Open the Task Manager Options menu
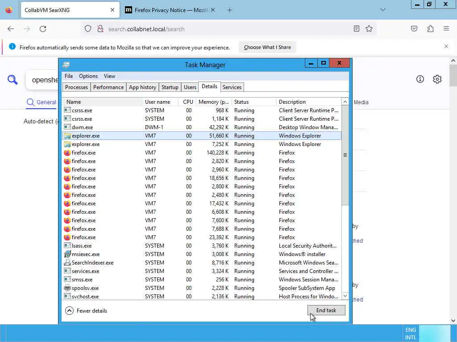This screenshot has width=457, height=342. (88, 76)
